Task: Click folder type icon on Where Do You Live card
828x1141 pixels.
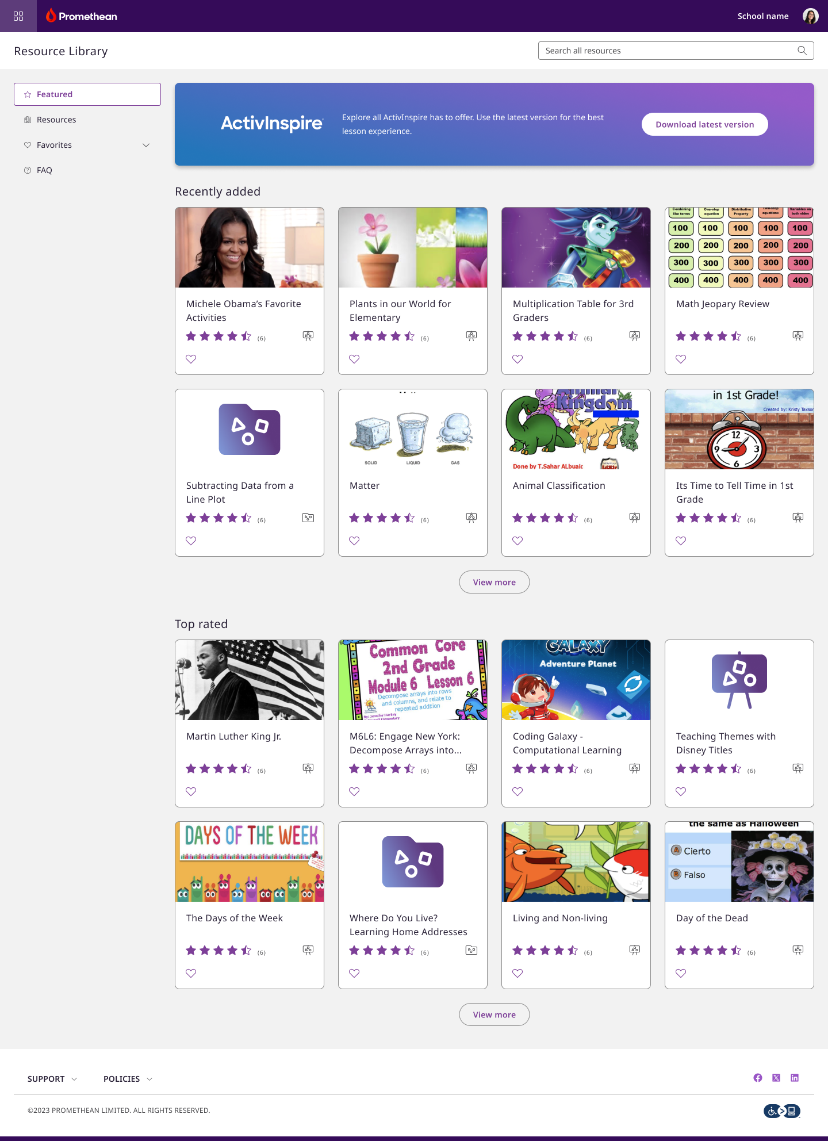Action: (471, 950)
